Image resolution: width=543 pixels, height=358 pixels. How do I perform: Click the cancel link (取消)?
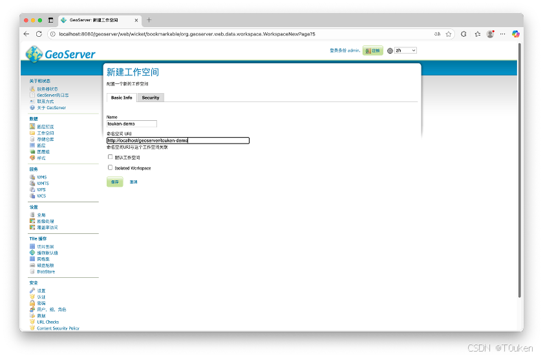[x=133, y=182]
